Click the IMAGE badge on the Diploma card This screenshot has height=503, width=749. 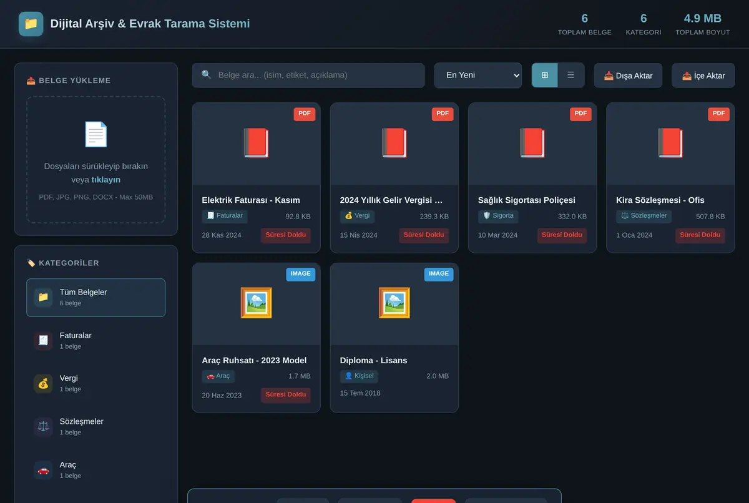(x=439, y=274)
